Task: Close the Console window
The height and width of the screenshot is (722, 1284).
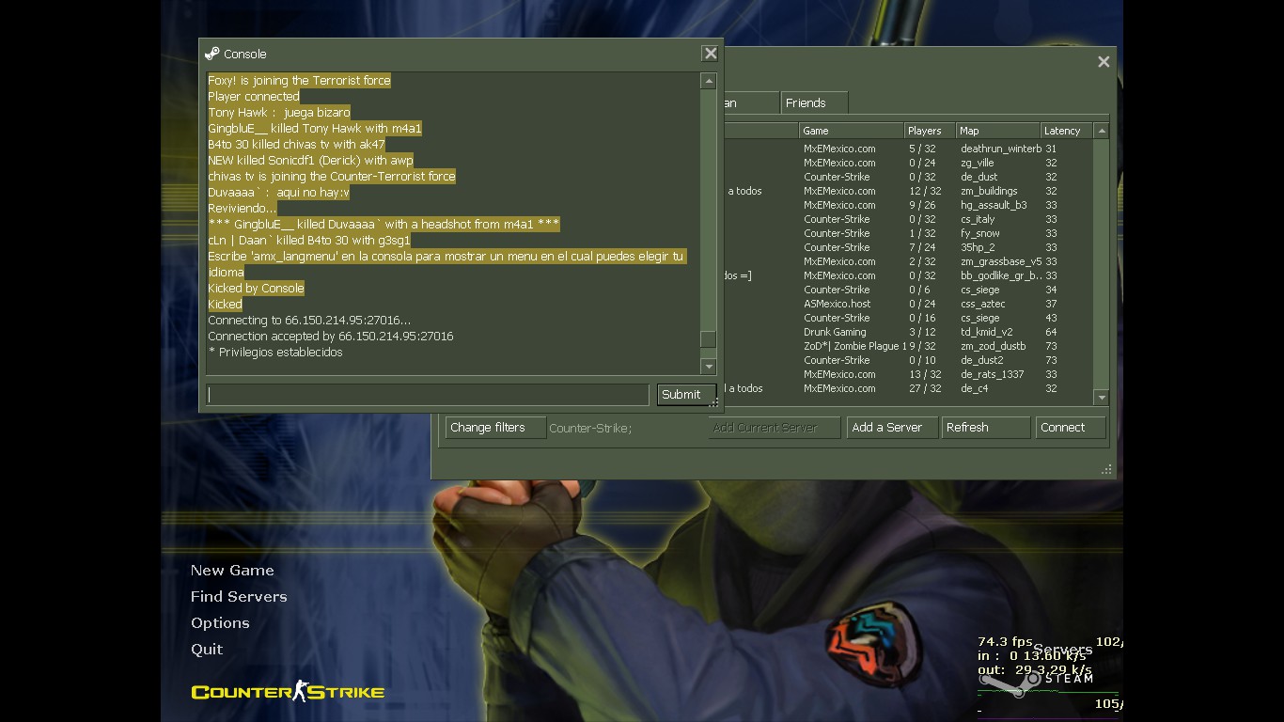Action: tap(711, 54)
